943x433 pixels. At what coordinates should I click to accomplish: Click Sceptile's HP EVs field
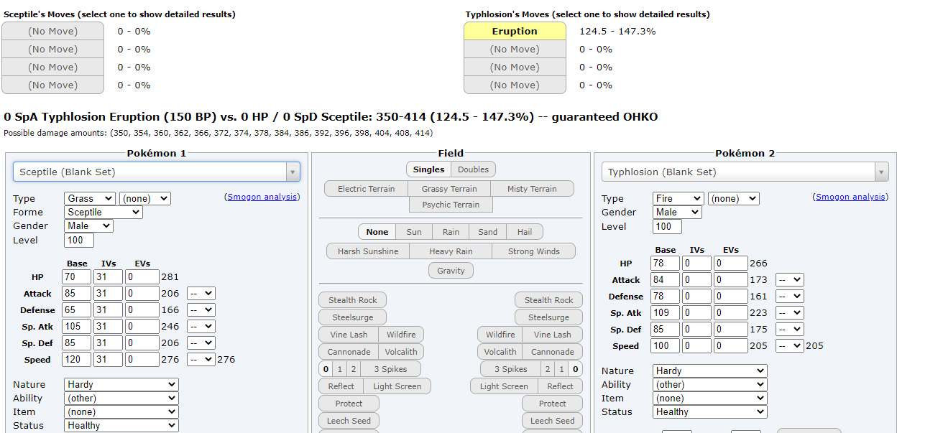[x=142, y=276]
